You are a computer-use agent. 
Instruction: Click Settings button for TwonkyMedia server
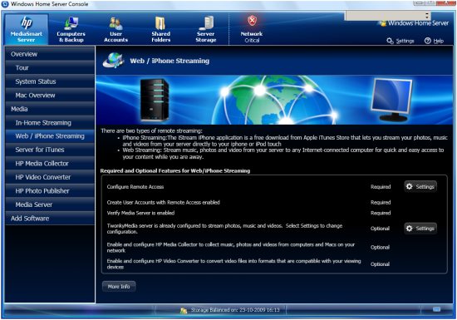coord(420,229)
